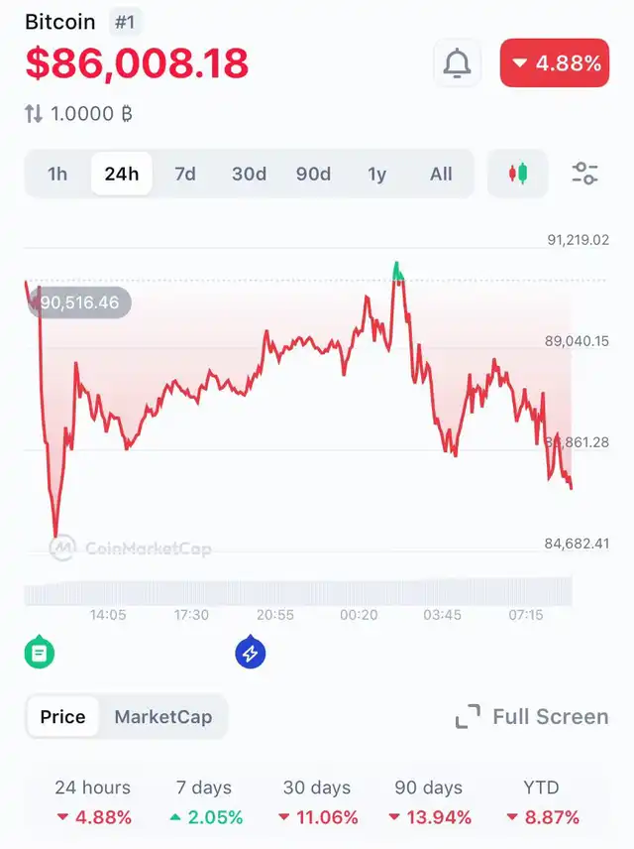Toggle the red 4.88% change badge
The image size is (634, 849).
point(555,63)
